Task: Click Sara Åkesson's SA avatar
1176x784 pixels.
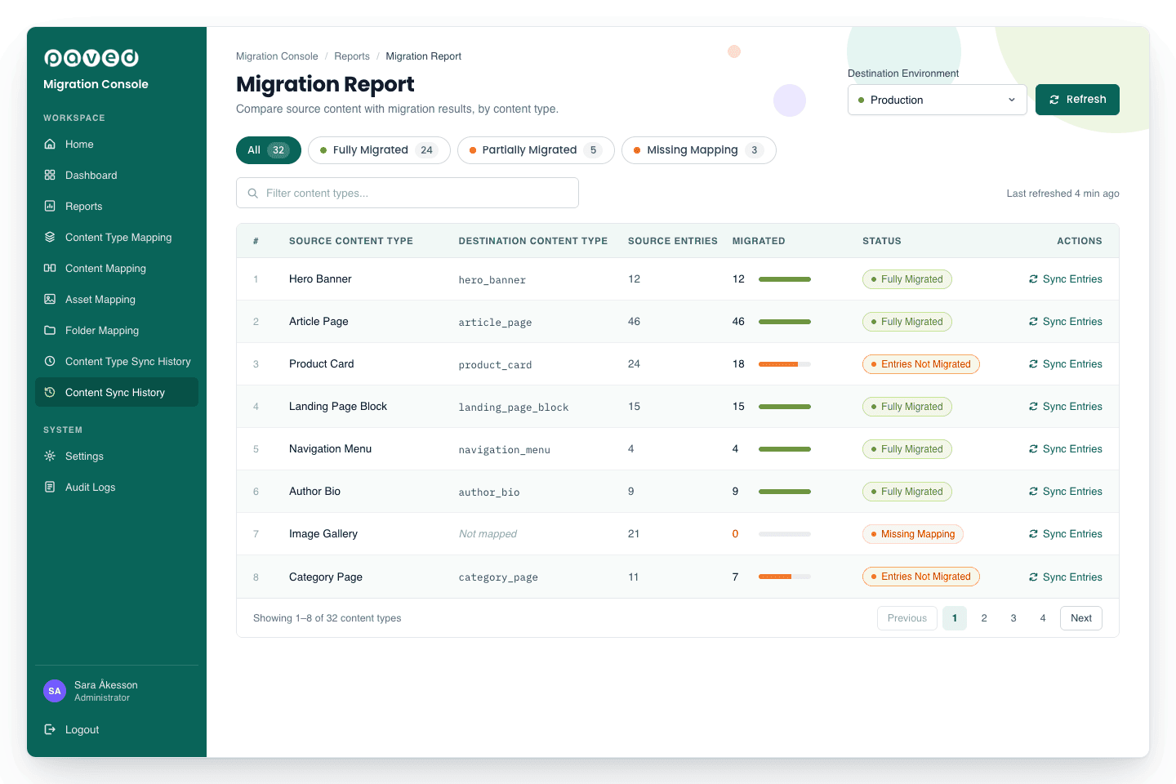Action: coord(55,691)
